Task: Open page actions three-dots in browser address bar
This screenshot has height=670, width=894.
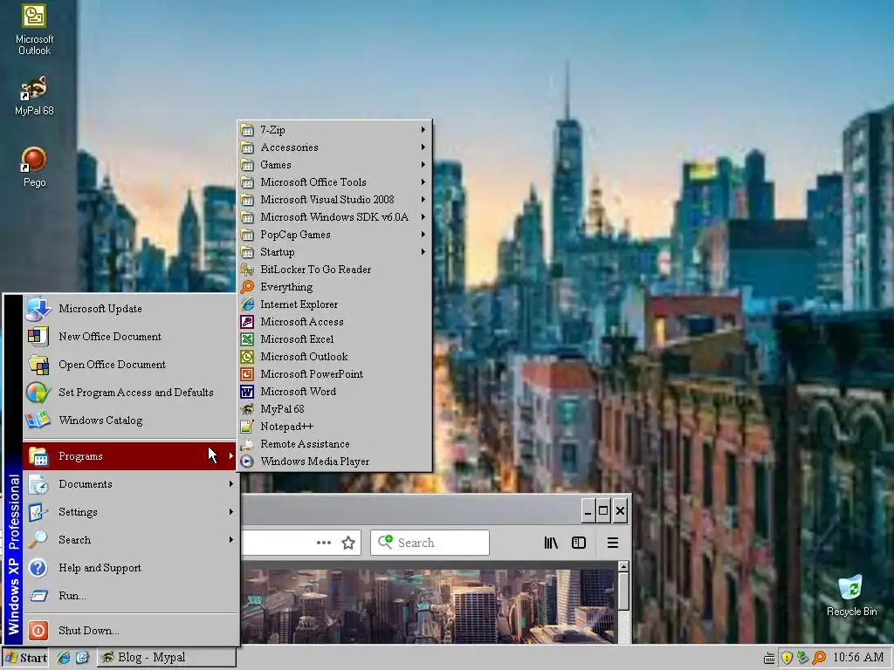Action: [324, 543]
